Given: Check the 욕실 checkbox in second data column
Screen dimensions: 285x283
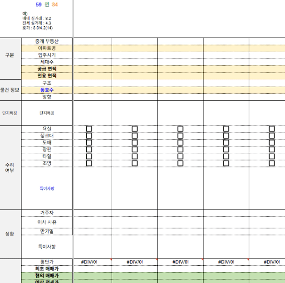Looking at the screenshot, I should click(x=135, y=129).
